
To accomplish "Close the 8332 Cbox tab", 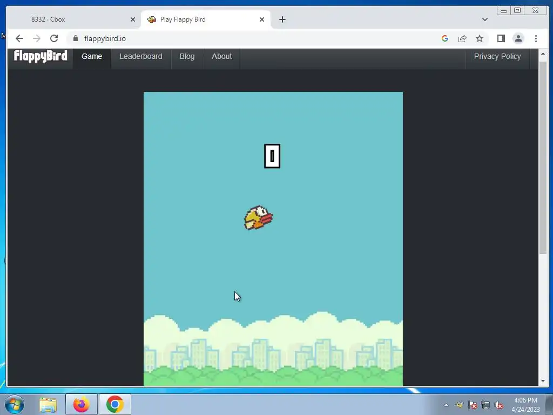I will [x=133, y=19].
